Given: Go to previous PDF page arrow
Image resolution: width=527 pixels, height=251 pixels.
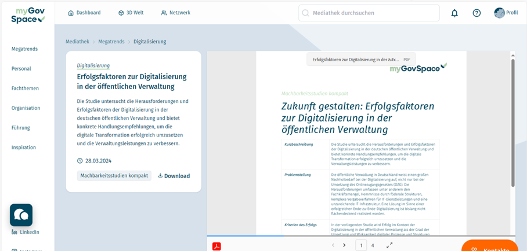Looking at the screenshot, I should coord(333,245).
